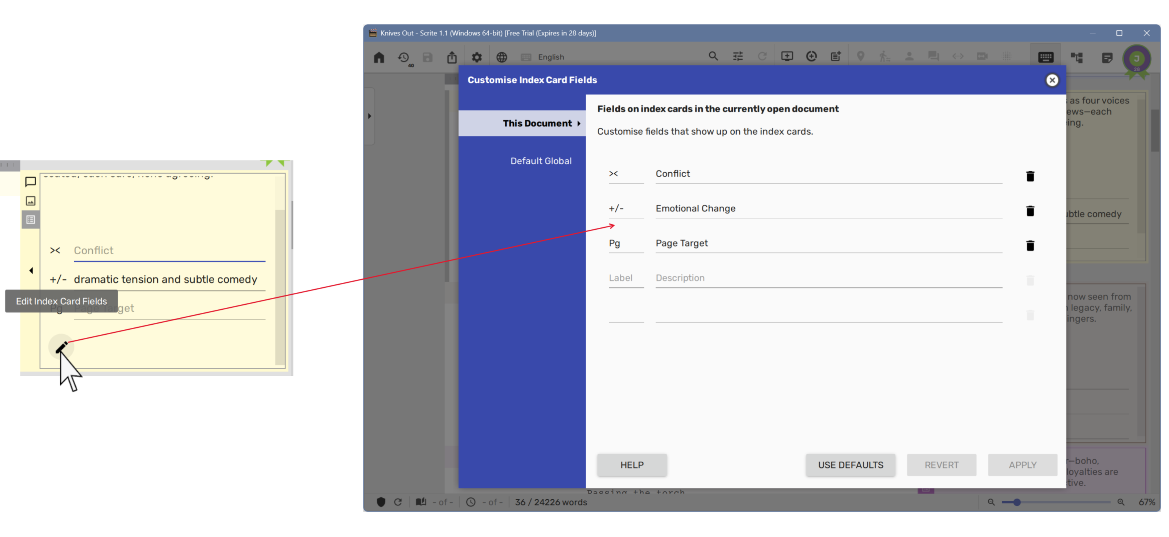
Task: Select the index card fields list icon
Action: (30, 220)
